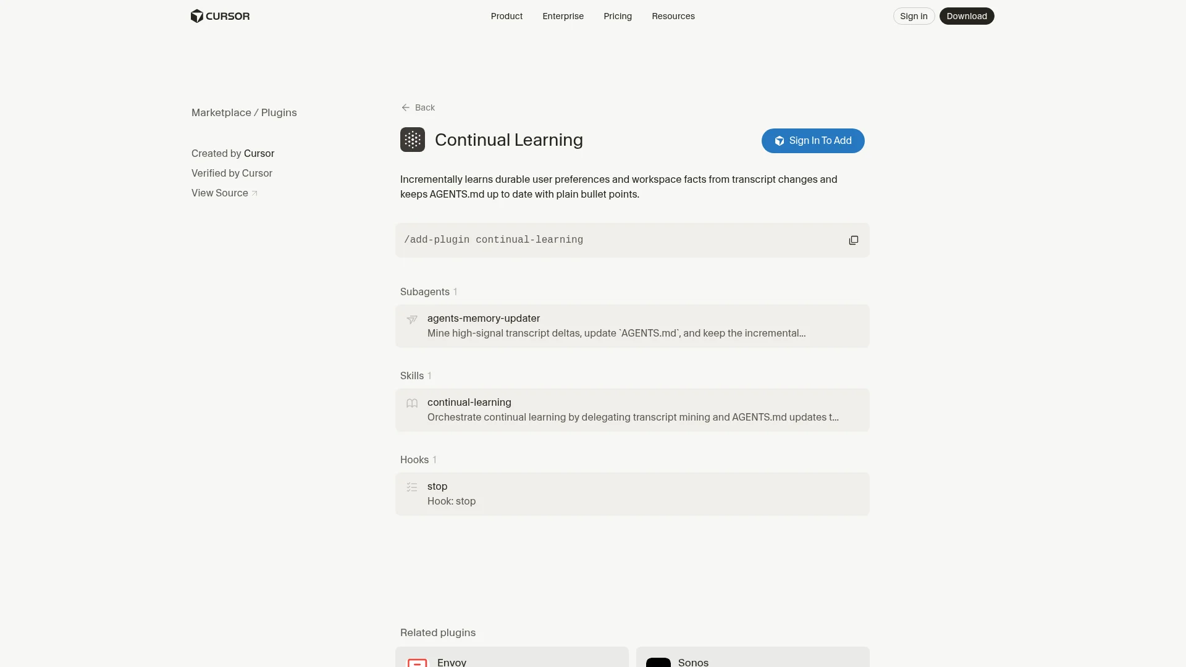Click the continual-learning skill book icon
Viewport: 1186px width, 667px height.
pos(412,403)
